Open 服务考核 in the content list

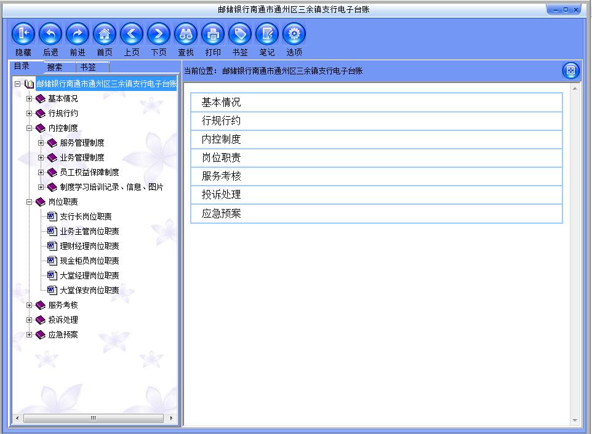tap(377, 176)
